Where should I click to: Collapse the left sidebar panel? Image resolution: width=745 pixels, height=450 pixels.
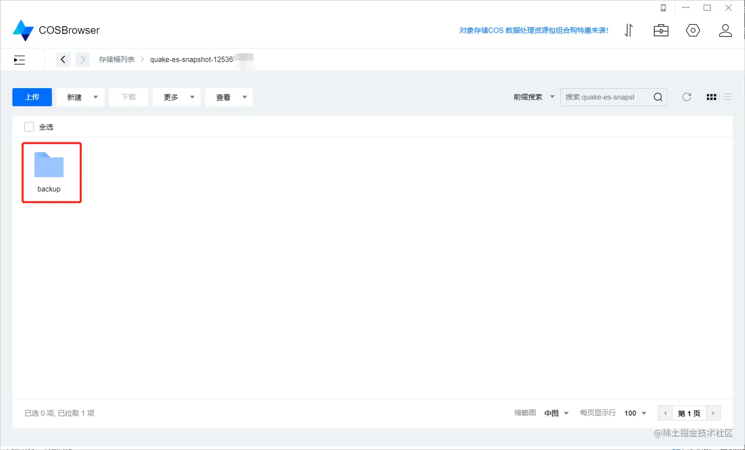click(x=19, y=60)
